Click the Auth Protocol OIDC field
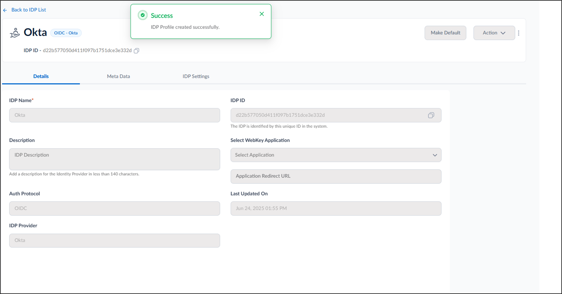 [x=114, y=208]
